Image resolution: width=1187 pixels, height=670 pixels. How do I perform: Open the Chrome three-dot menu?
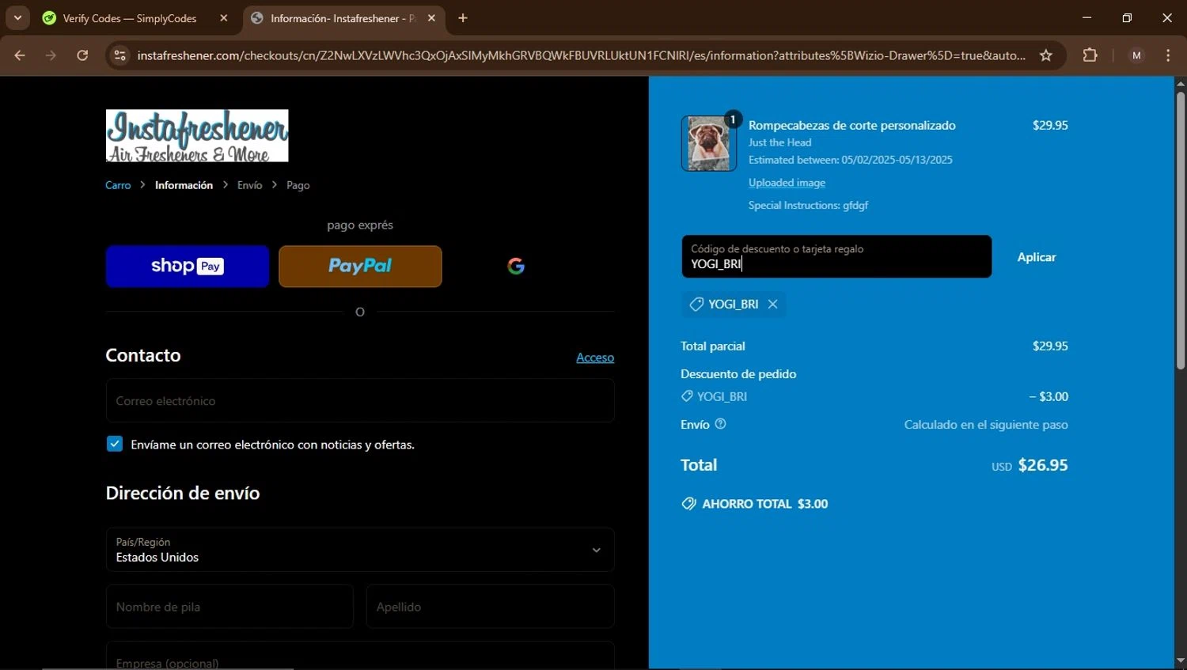point(1168,55)
